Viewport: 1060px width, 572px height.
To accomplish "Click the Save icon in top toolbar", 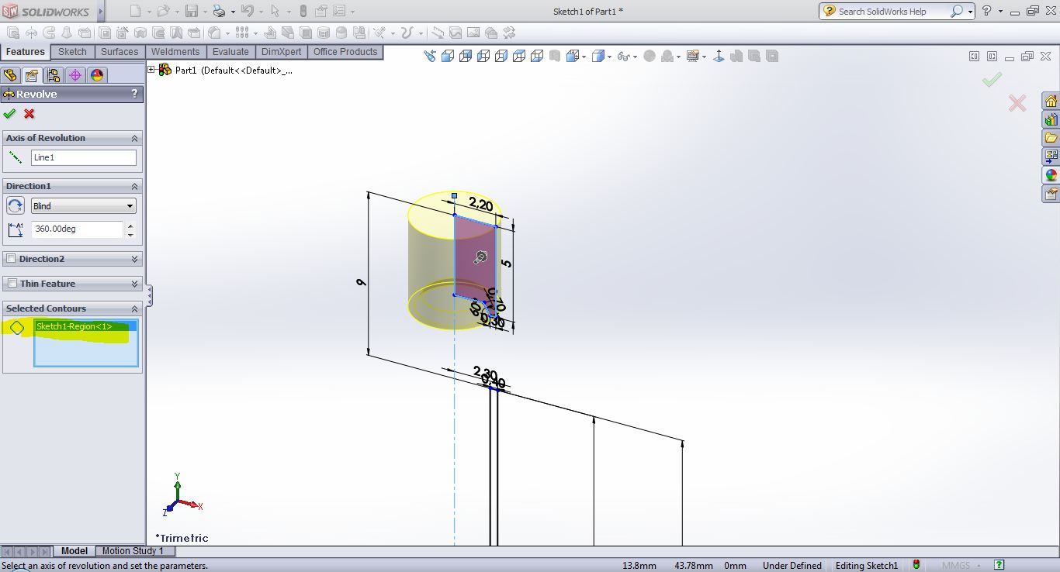I will [191, 11].
